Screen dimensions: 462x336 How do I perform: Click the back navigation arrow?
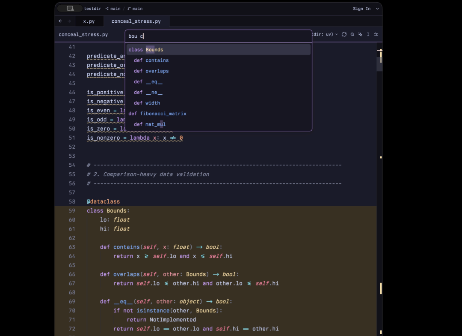point(60,21)
